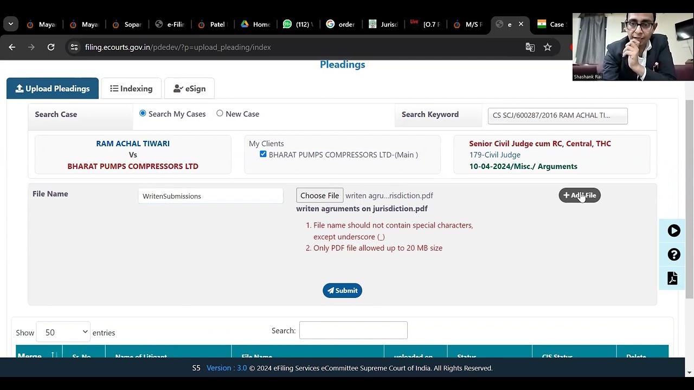Click the Version : 3.0 footer text
Screen dimensions: 694x390
coord(227,368)
